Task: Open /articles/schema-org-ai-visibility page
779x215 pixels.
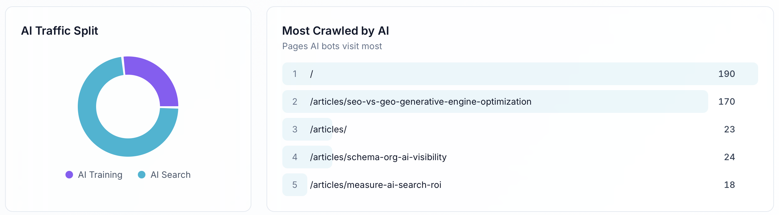Action: 378,157
